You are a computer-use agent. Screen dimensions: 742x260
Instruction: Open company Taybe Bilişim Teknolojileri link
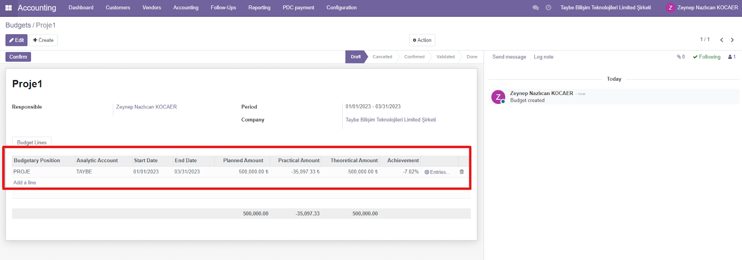tap(390, 120)
